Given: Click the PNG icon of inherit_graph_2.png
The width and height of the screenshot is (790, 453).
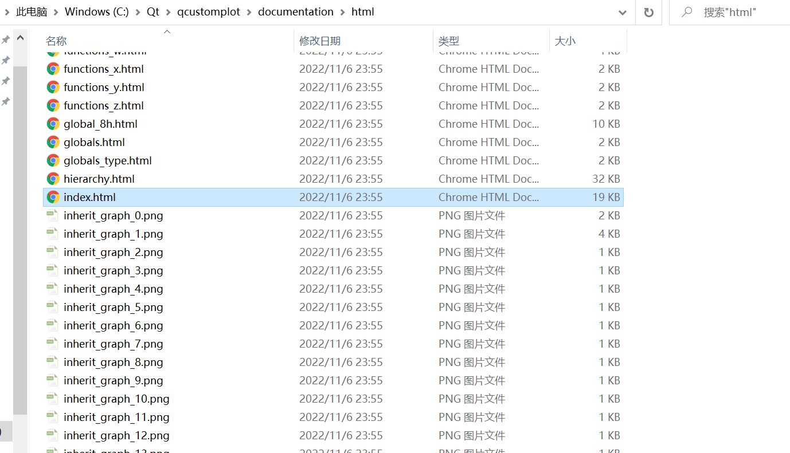Looking at the screenshot, I should [53, 252].
